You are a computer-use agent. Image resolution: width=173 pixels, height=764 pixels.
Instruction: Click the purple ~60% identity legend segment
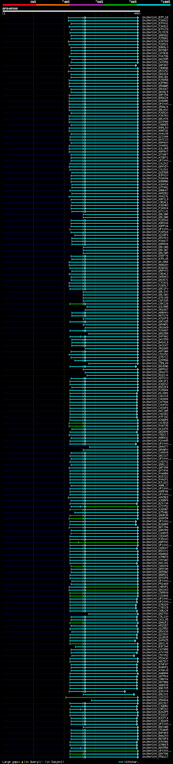[x=87, y=5]
